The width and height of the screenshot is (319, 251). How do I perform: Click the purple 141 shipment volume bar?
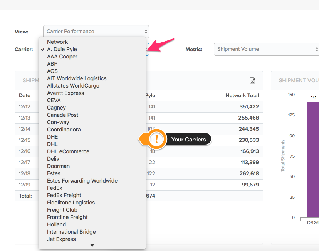(x=313, y=160)
